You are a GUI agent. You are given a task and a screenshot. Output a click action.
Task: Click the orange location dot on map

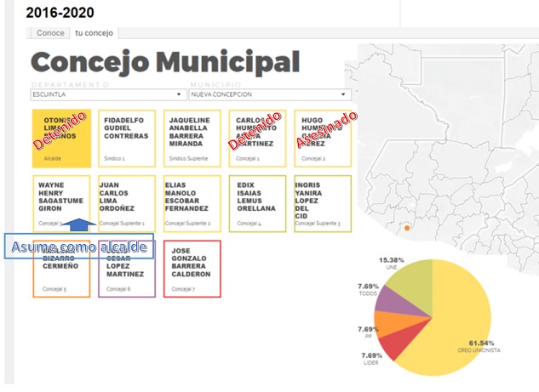(407, 228)
